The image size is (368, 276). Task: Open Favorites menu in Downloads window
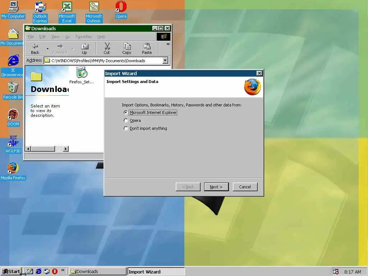pyautogui.click(x=83, y=37)
